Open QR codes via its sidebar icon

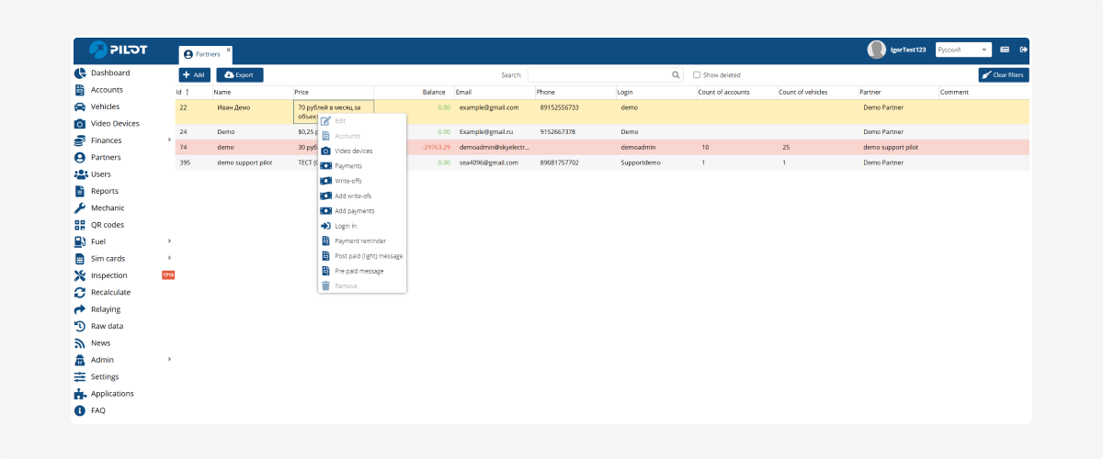click(x=80, y=225)
